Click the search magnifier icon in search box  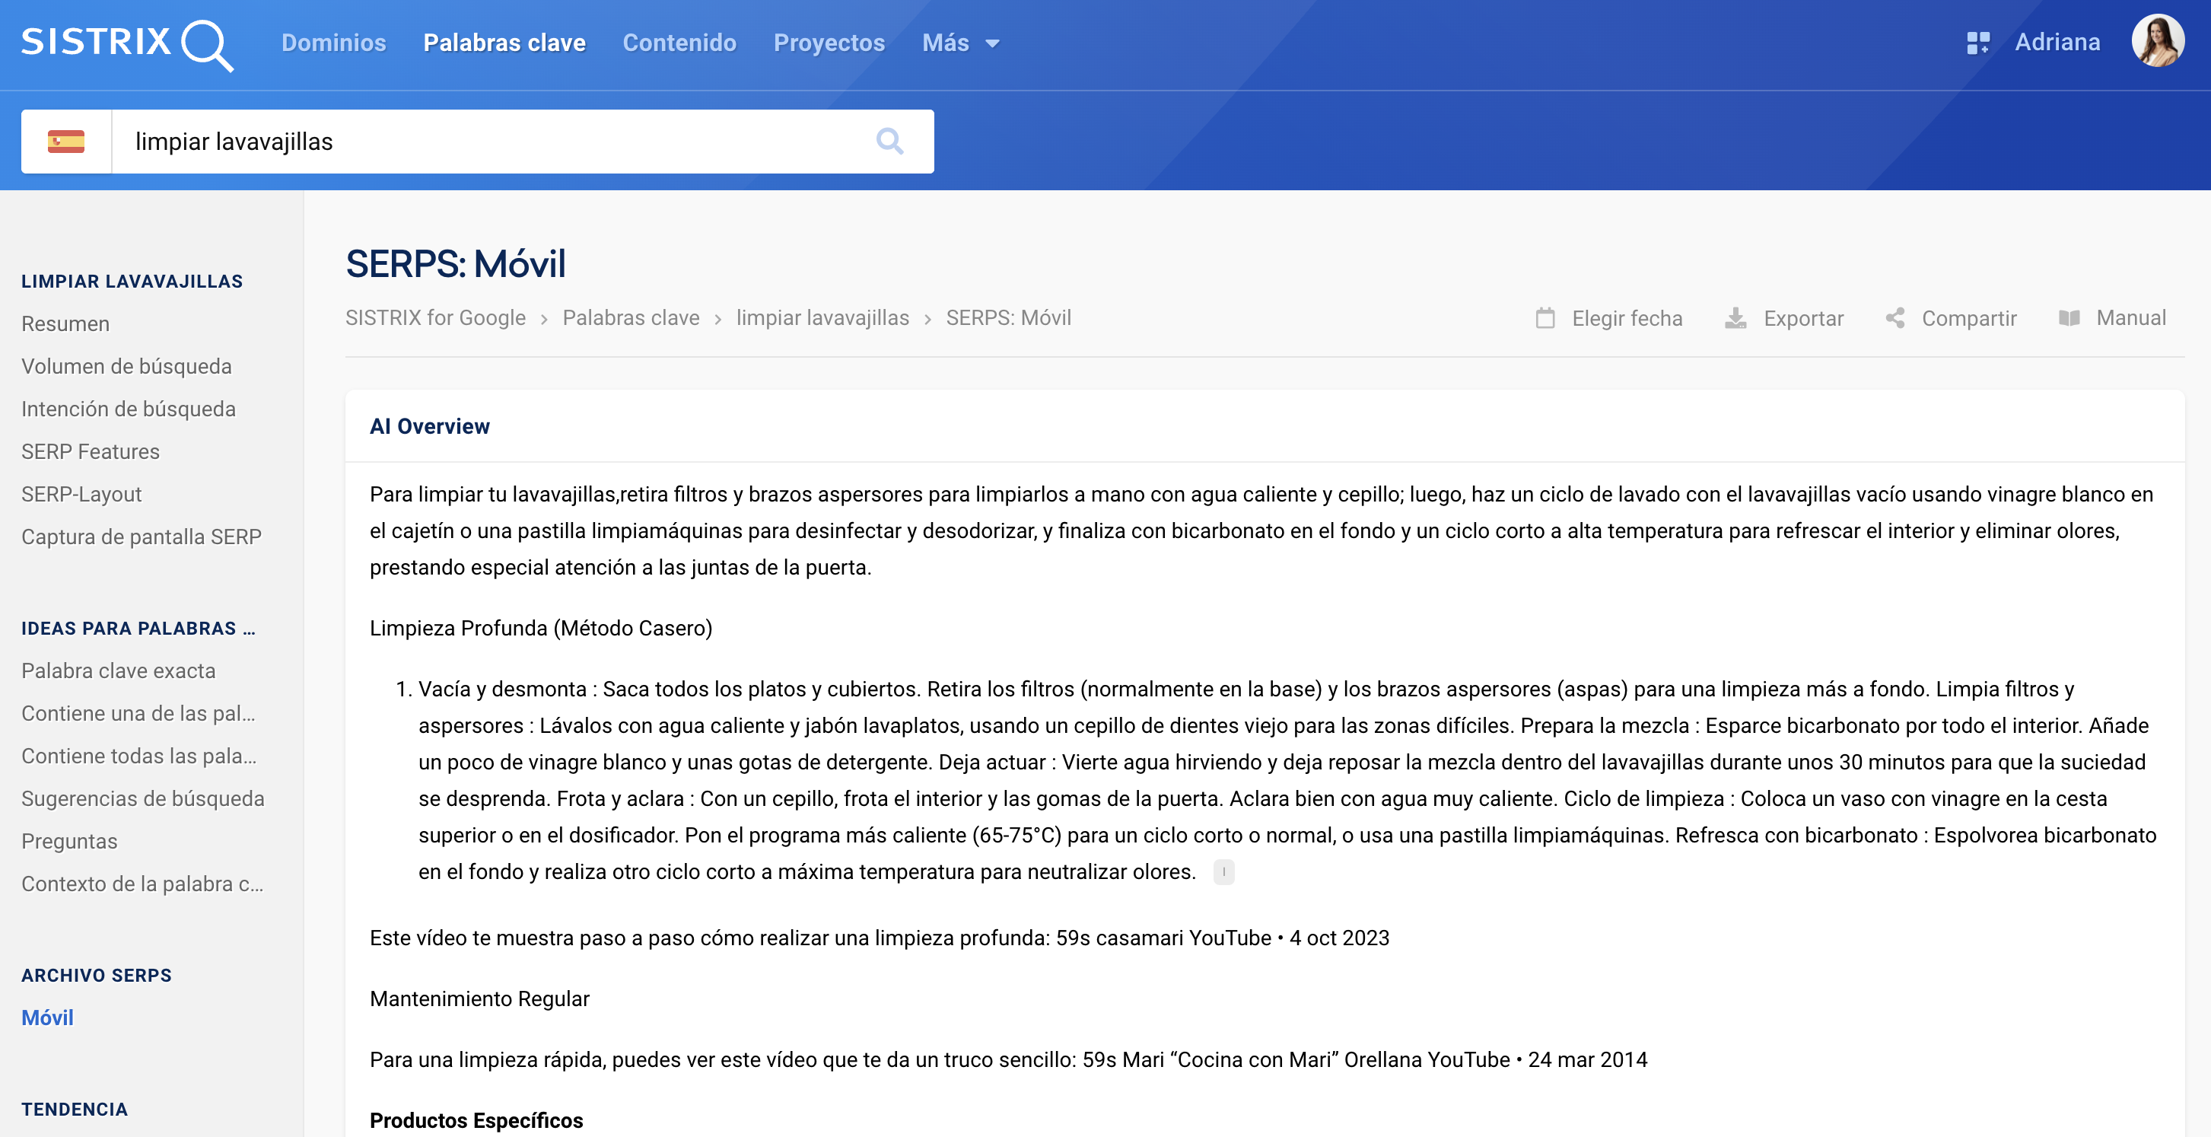889,141
